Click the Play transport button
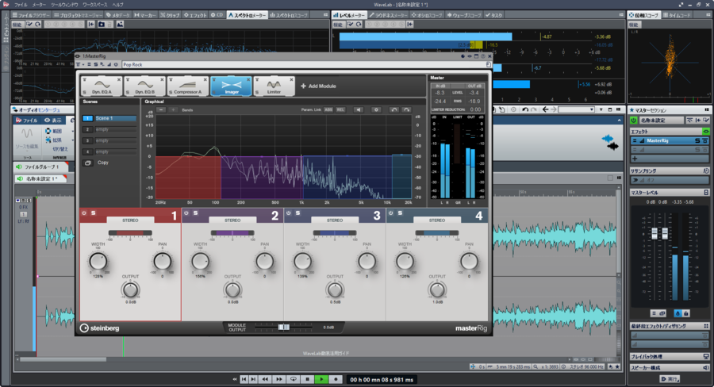The image size is (714, 387). [321, 379]
